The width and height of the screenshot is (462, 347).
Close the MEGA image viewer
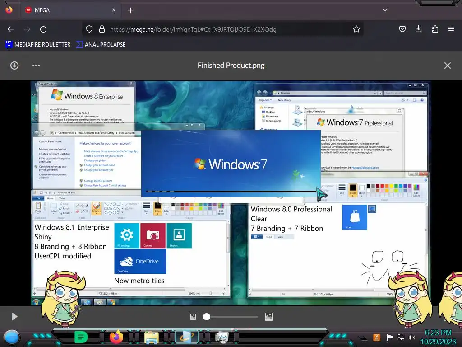[447, 66]
